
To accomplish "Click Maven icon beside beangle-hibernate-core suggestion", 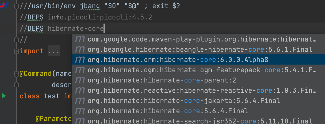I will 80,50.
